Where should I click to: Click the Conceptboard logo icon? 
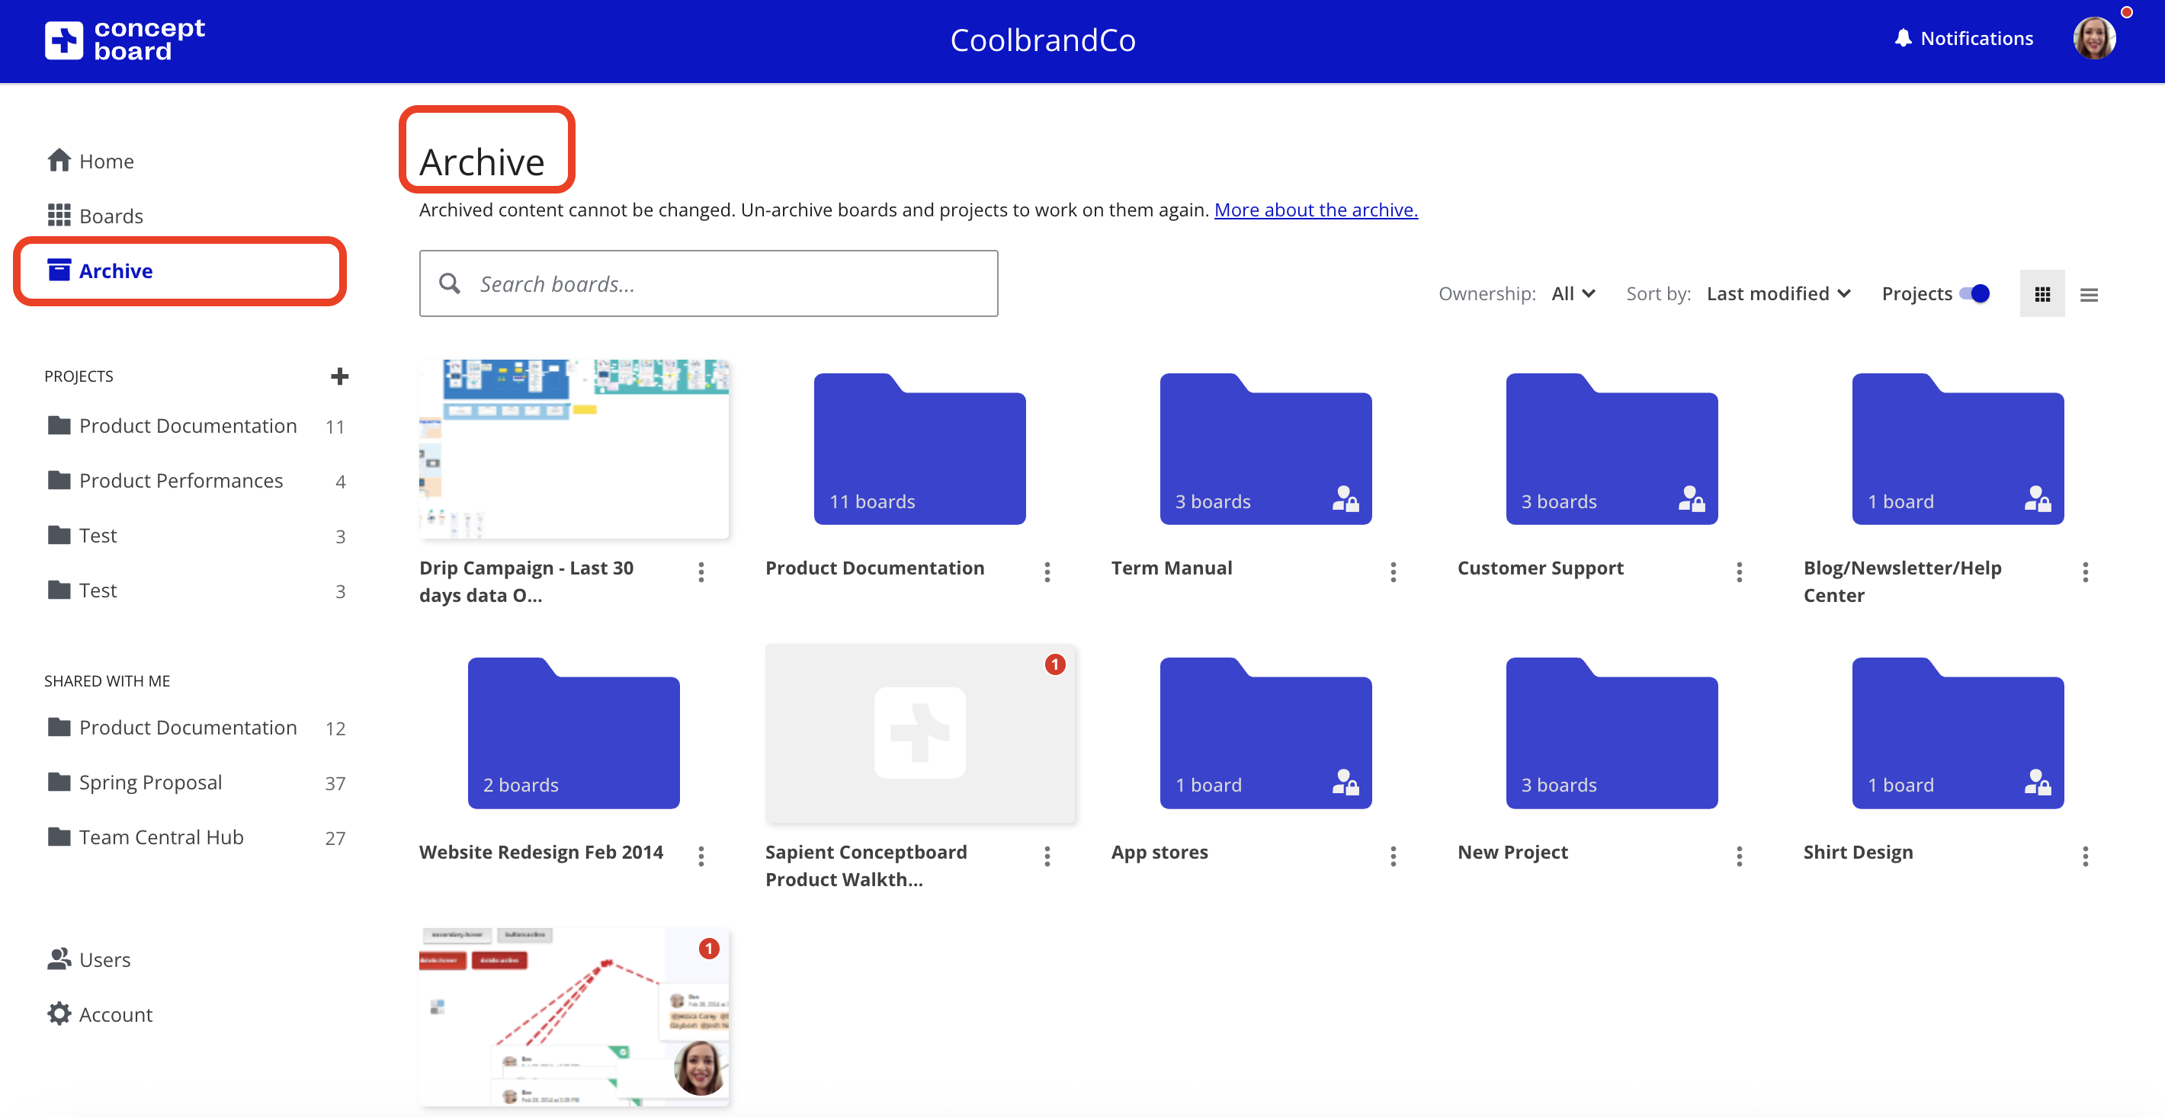click(64, 40)
